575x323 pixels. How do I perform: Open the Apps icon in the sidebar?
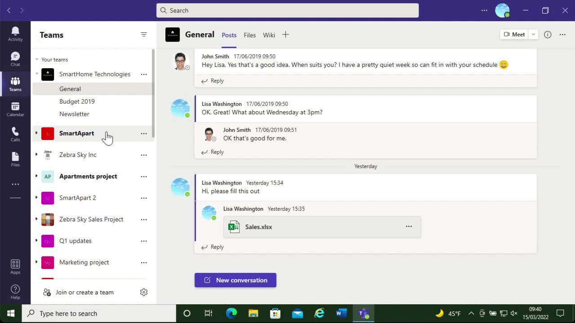click(15, 265)
